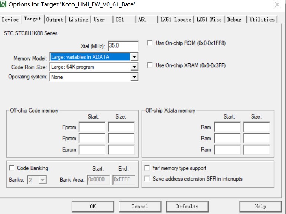Click the Off-chip Code memory group label

34,110
